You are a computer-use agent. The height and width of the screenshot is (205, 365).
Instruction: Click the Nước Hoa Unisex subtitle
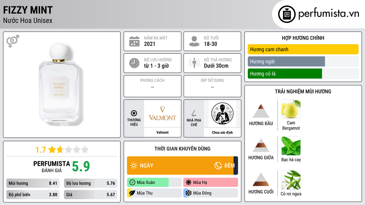(28, 20)
